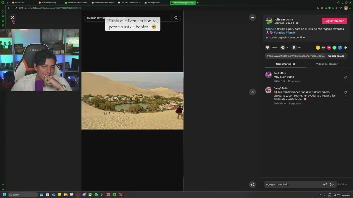Reply to ZenithFlow's comment via Responder
The image size is (353, 198).
(294, 81)
